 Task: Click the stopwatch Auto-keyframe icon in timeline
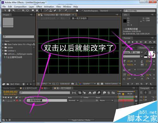pyautogui.click(x=109, y=93)
